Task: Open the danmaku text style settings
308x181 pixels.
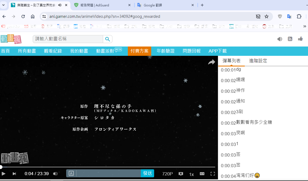Action: pyautogui.click(x=71, y=173)
